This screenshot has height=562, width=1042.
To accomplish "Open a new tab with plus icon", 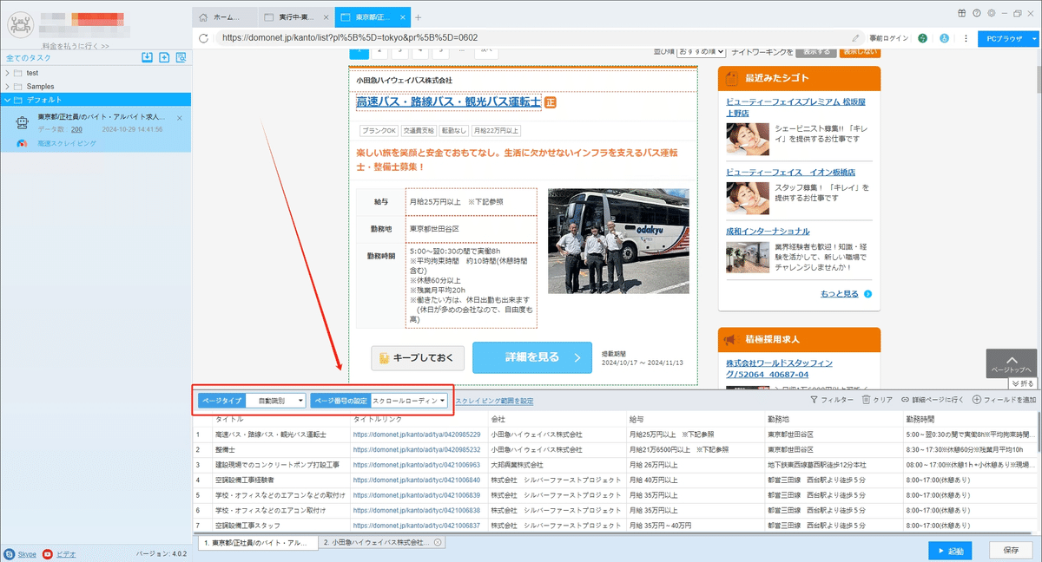I will click(x=418, y=17).
